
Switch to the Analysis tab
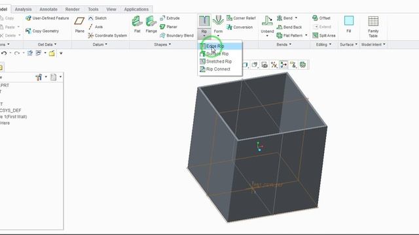[24, 9]
